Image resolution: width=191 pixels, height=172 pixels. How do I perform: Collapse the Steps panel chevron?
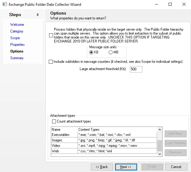pyautogui.click(x=38, y=15)
